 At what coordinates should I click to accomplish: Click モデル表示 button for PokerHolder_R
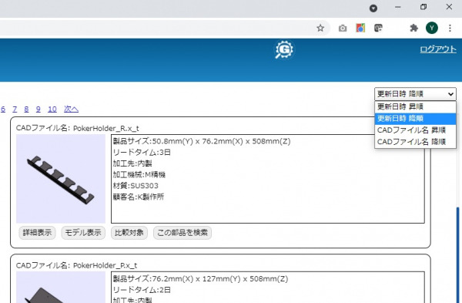pos(83,233)
